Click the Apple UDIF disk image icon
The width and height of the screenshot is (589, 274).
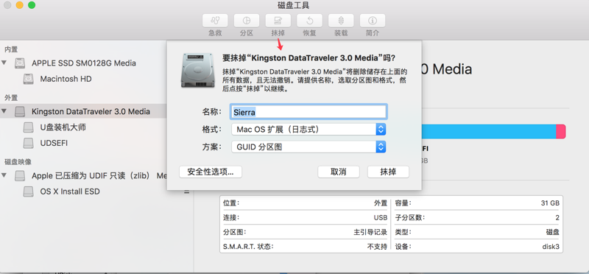pos(20,175)
